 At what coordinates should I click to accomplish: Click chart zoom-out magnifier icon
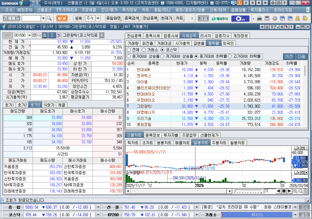point(300,191)
